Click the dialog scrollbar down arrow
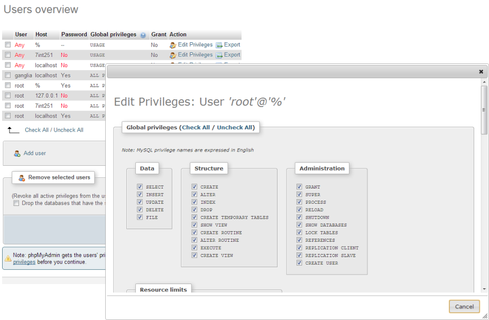This screenshot has width=489, height=320. [x=484, y=289]
